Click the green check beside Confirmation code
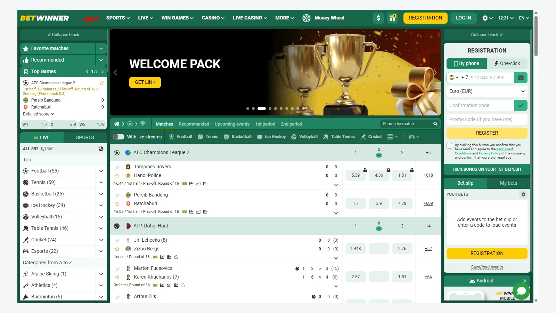Viewport: 556px width, 313px height. click(x=521, y=105)
